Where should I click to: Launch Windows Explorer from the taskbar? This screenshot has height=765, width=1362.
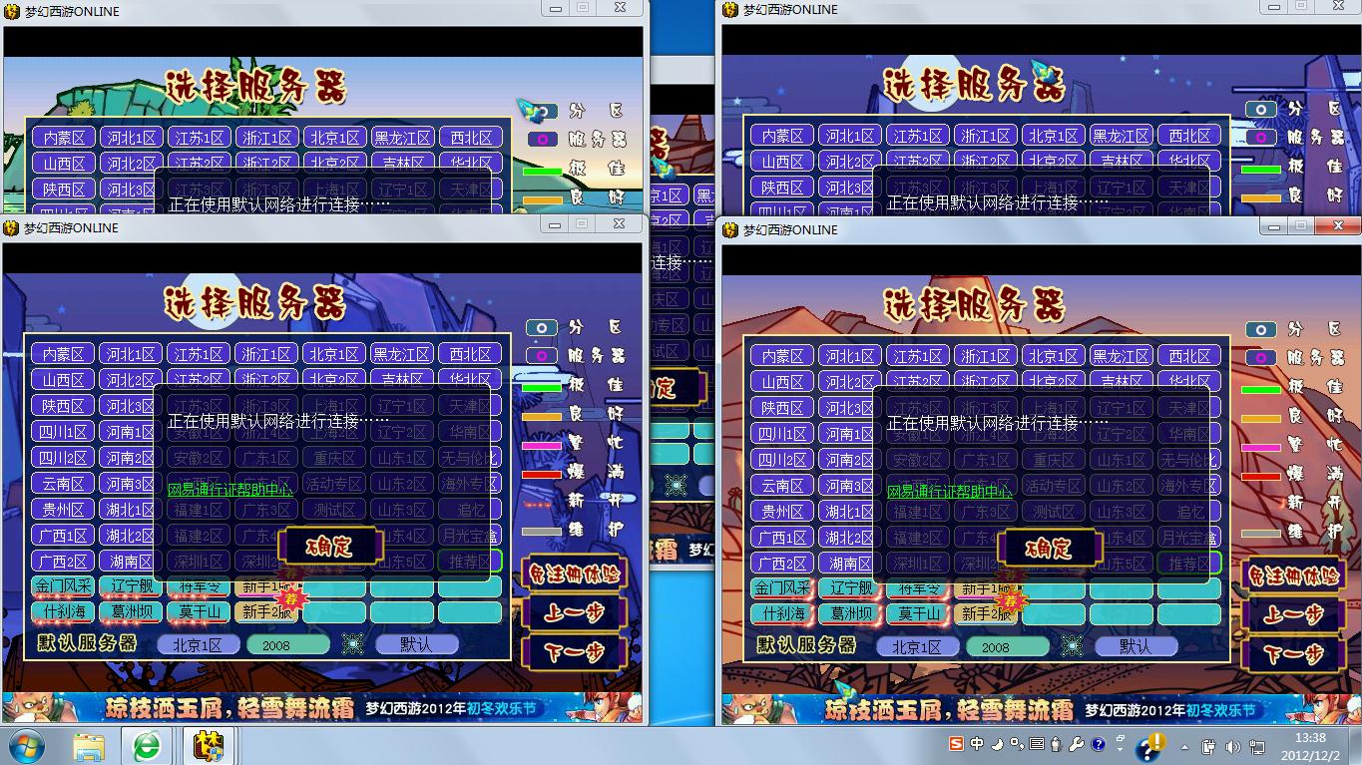coord(89,746)
